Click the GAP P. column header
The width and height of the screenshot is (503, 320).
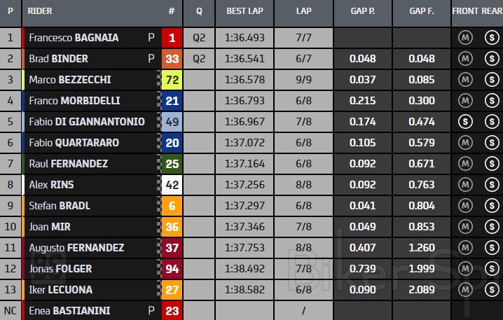pyautogui.click(x=363, y=11)
